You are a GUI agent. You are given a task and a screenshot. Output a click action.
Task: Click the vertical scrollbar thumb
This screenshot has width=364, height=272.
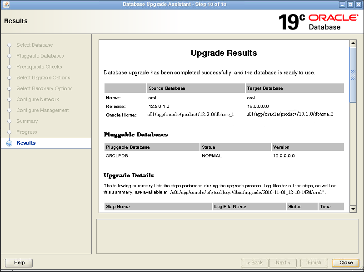coord(353,74)
